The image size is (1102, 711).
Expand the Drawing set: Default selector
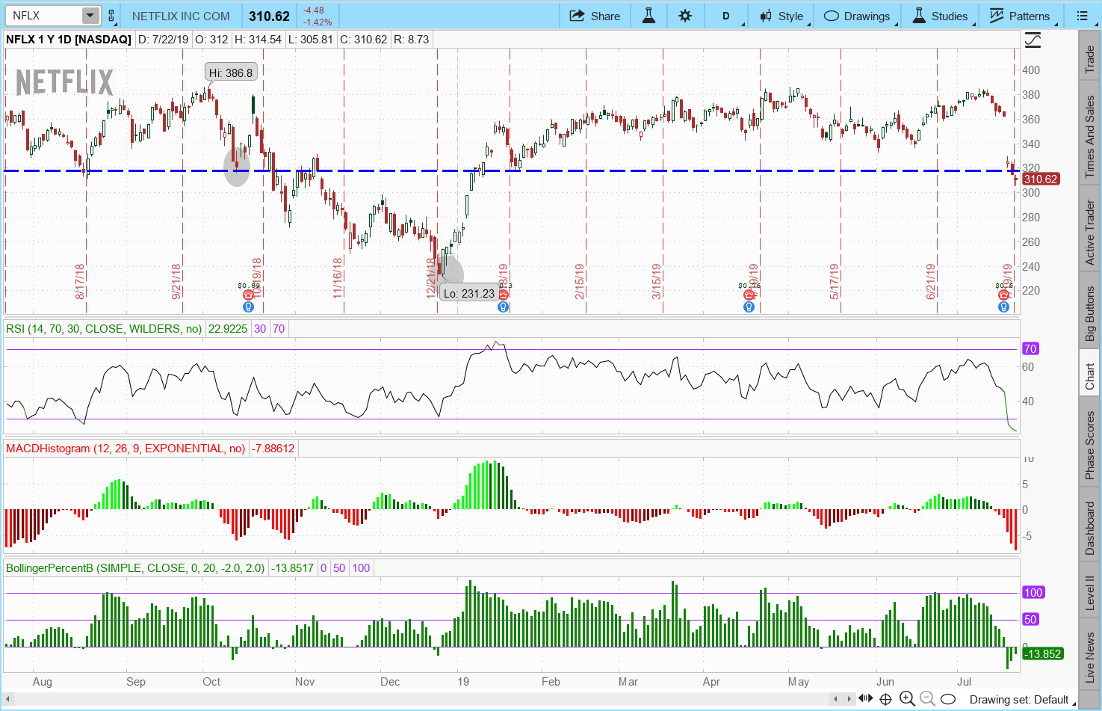1019,700
